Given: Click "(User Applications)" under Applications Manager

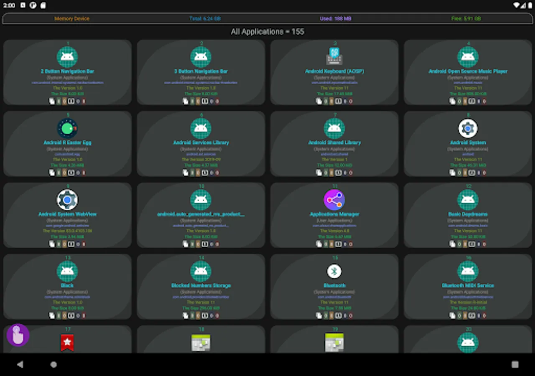Looking at the screenshot, I should tap(334, 220).
